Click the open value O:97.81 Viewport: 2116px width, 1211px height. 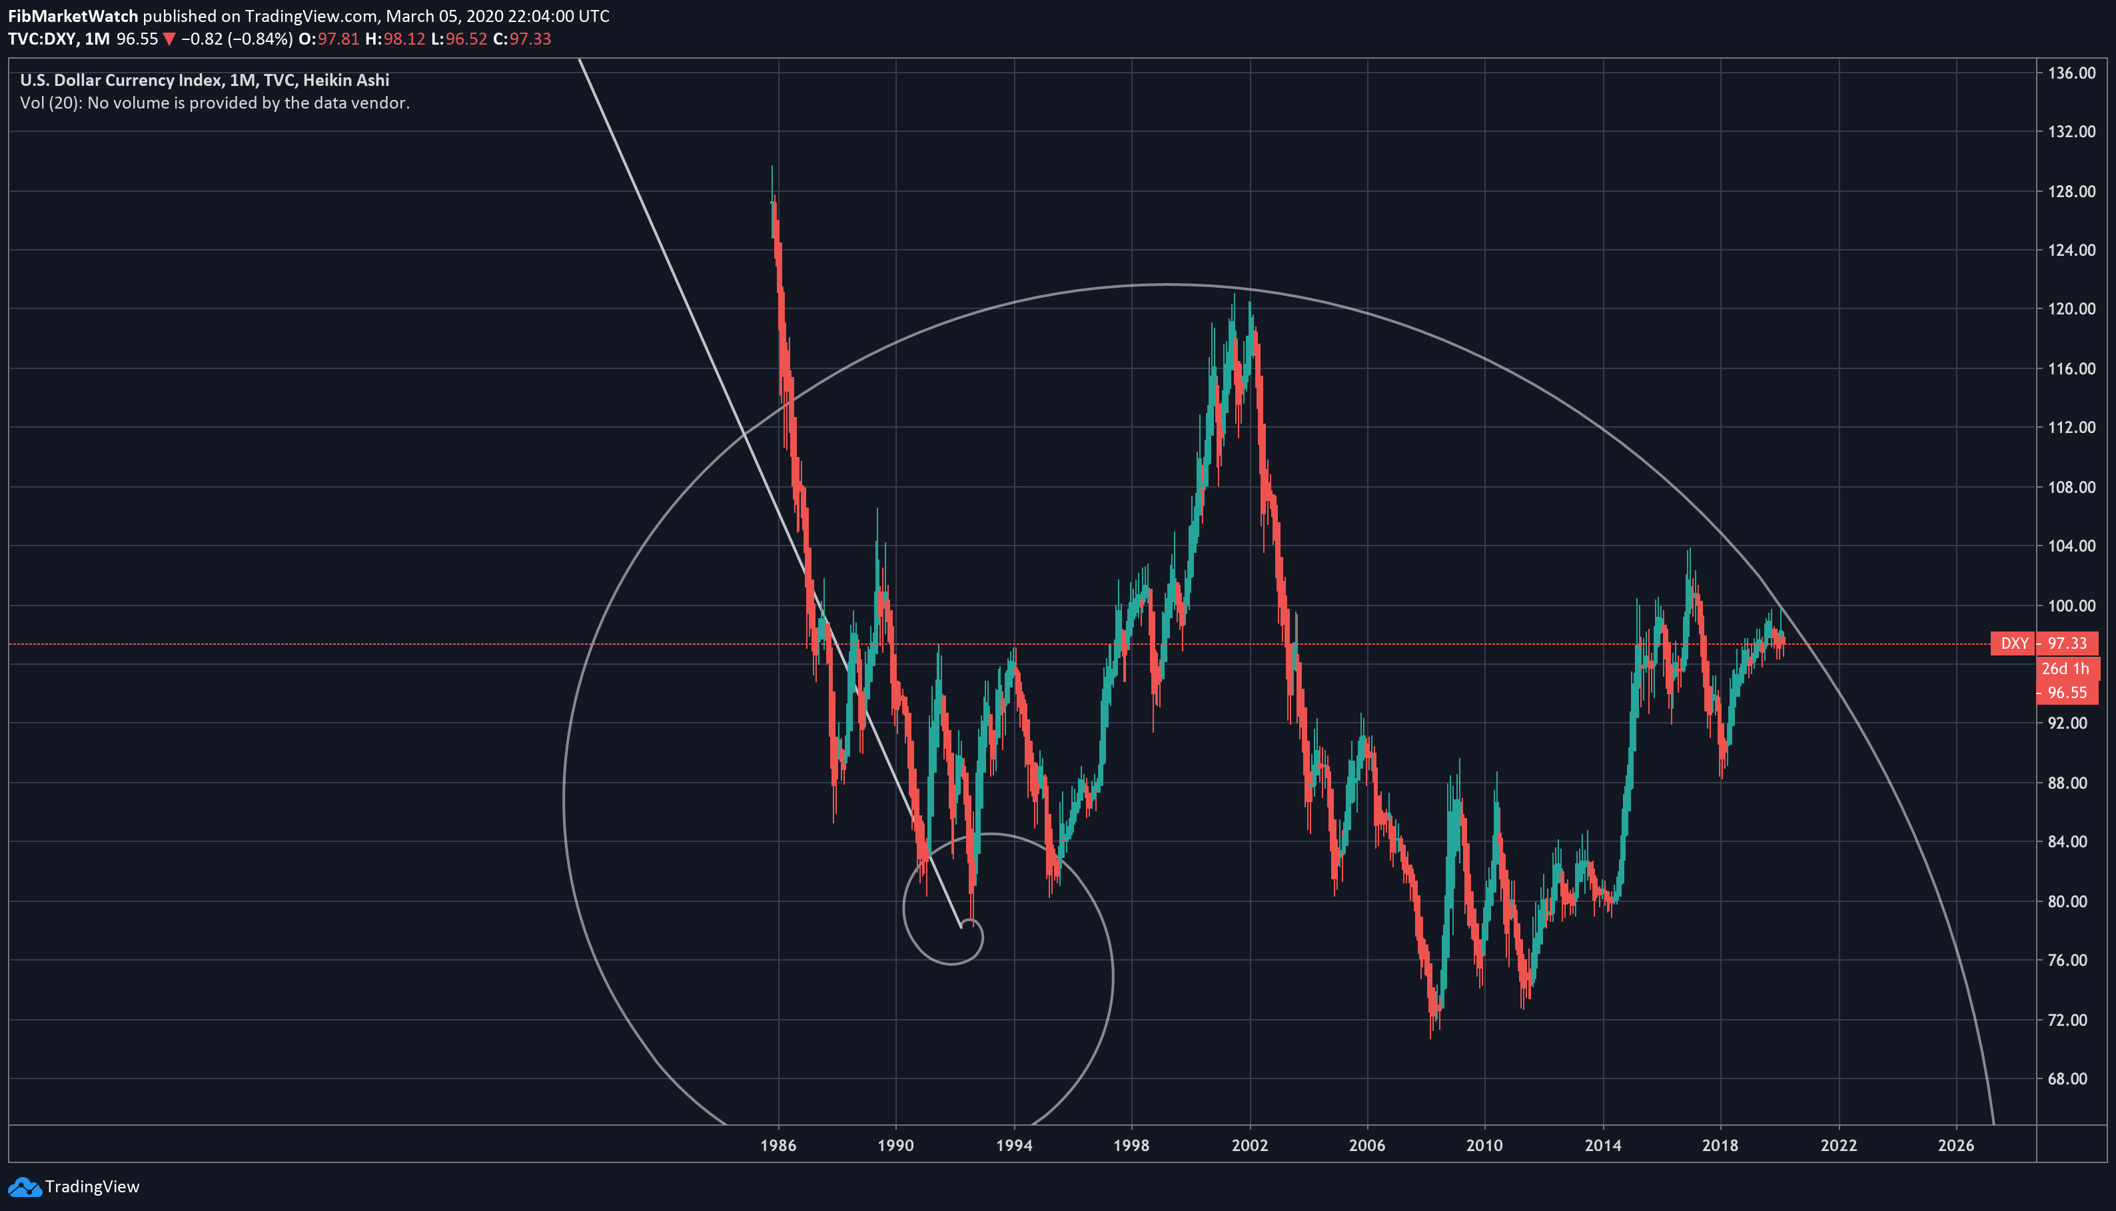pyautogui.click(x=328, y=39)
